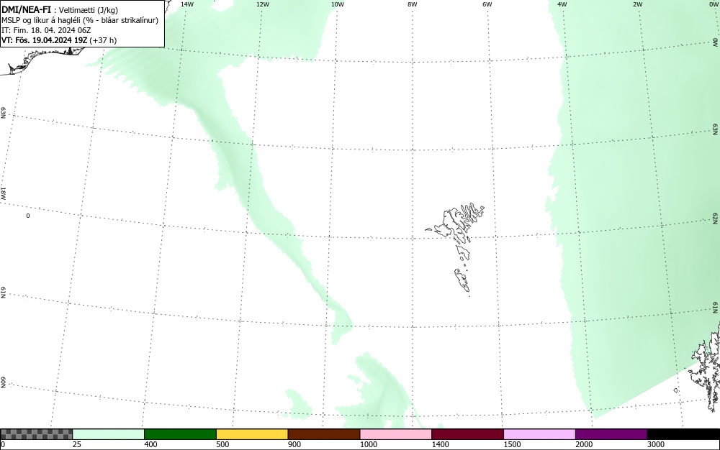Click the "900" value under the legend
720x450 pixels.
point(294,444)
